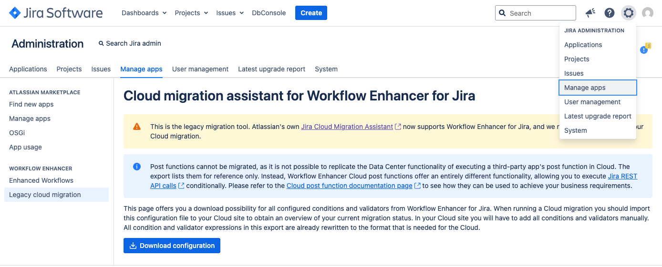Click the Download configuration button

(x=172, y=246)
